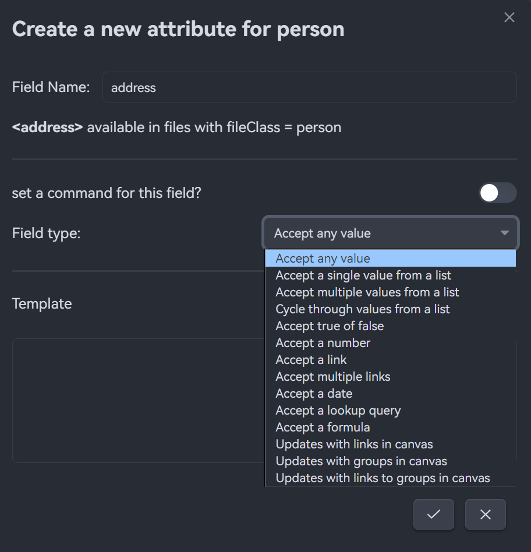The image size is (531, 552).
Task: Click the Field Name text input
Action: (x=309, y=87)
